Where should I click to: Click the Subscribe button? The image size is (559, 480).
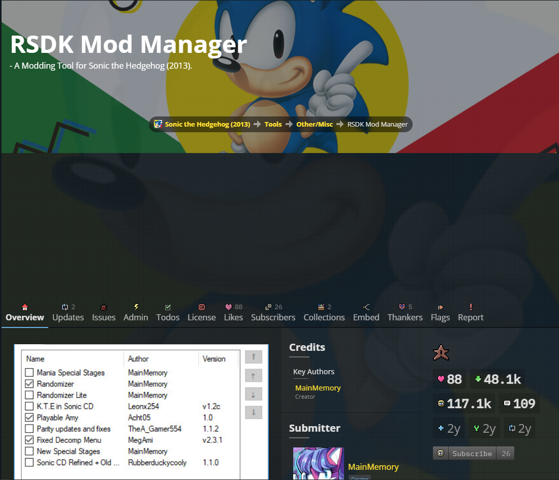click(x=472, y=453)
